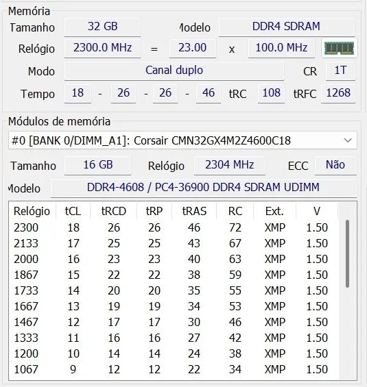The width and height of the screenshot is (367, 387).
Task: Select the 1667 clock row
Action: (x=174, y=307)
